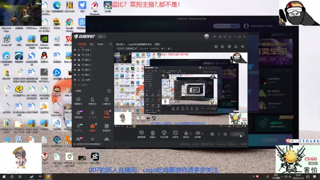320x180 pixels.
Task: Open the 弹幕助手 tool in the toolbox
Action: click(78, 101)
